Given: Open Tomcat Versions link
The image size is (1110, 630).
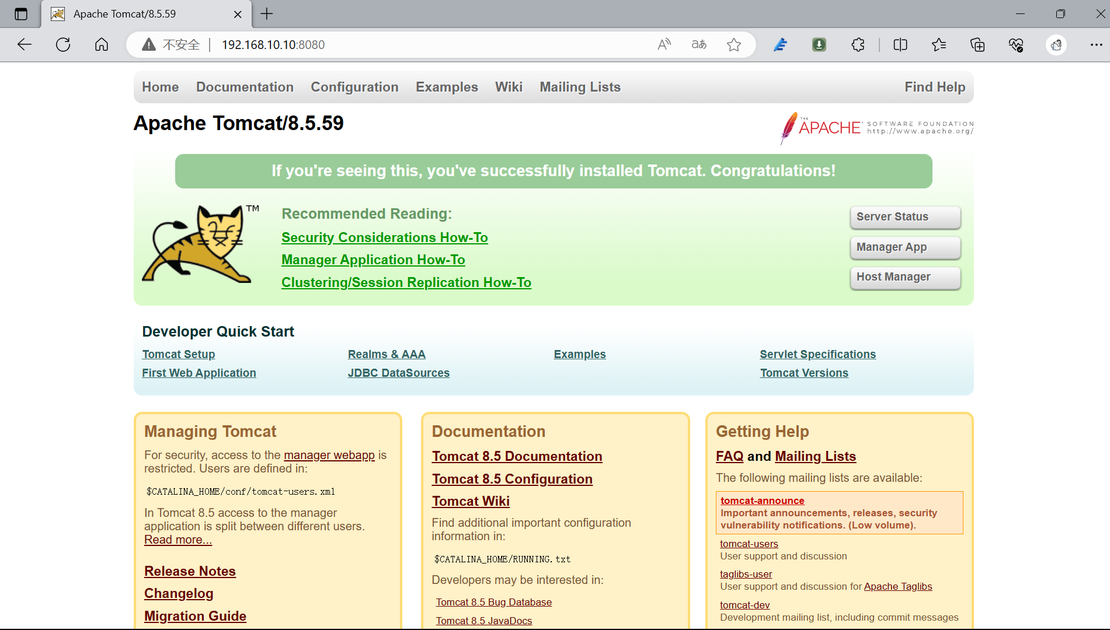Looking at the screenshot, I should coord(804,373).
